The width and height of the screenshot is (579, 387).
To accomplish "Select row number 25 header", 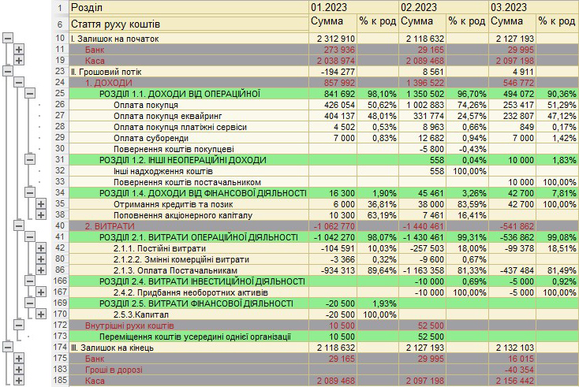I will click(x=60, y=93).
